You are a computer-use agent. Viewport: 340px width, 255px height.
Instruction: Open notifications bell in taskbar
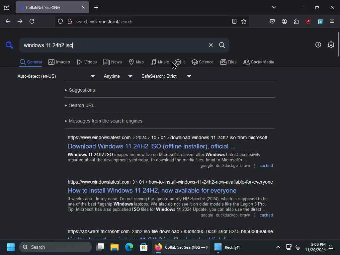[331, 247]
